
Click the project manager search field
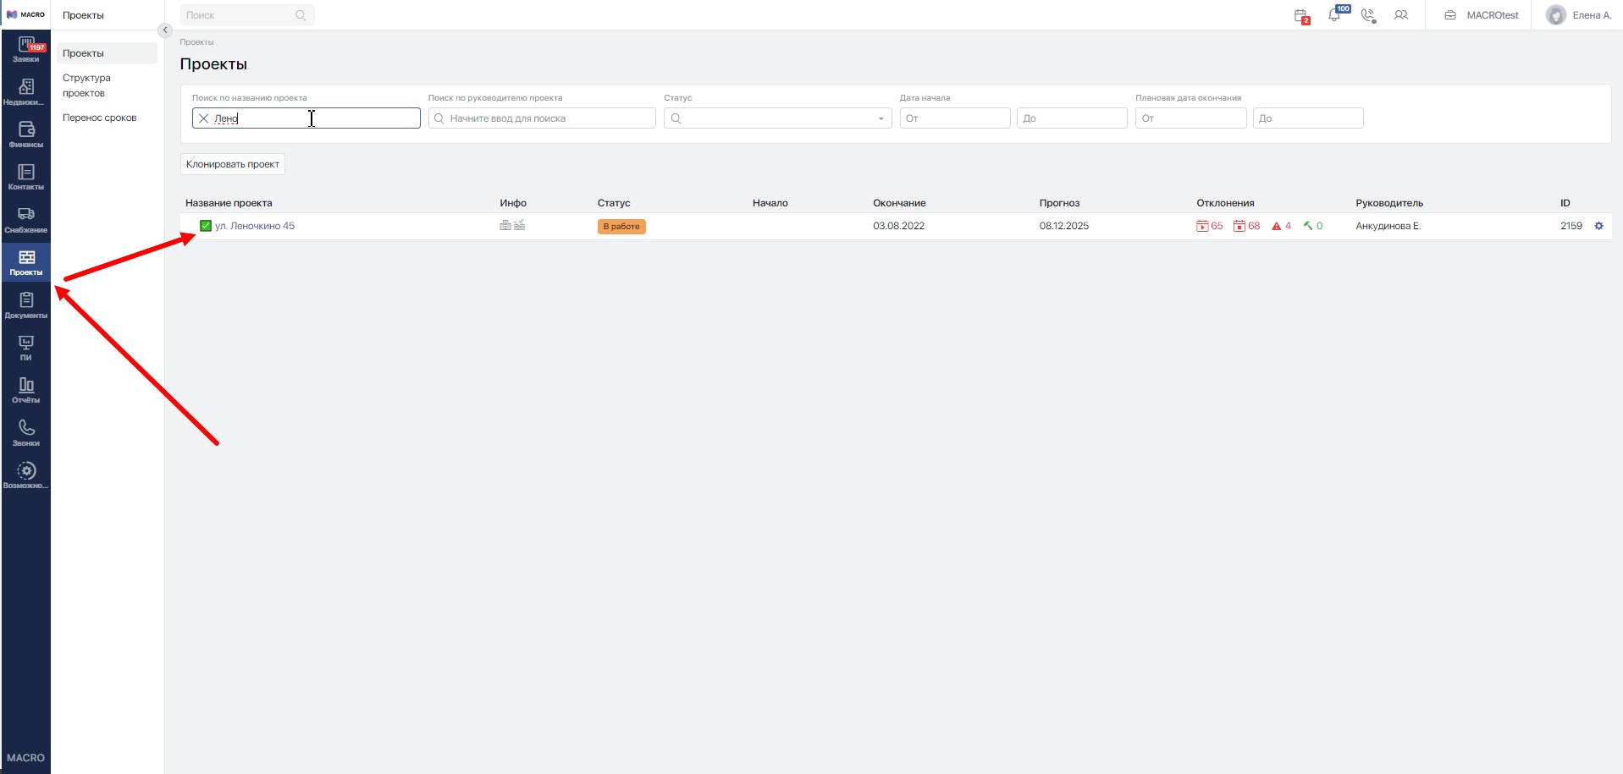tap(542, 118)
